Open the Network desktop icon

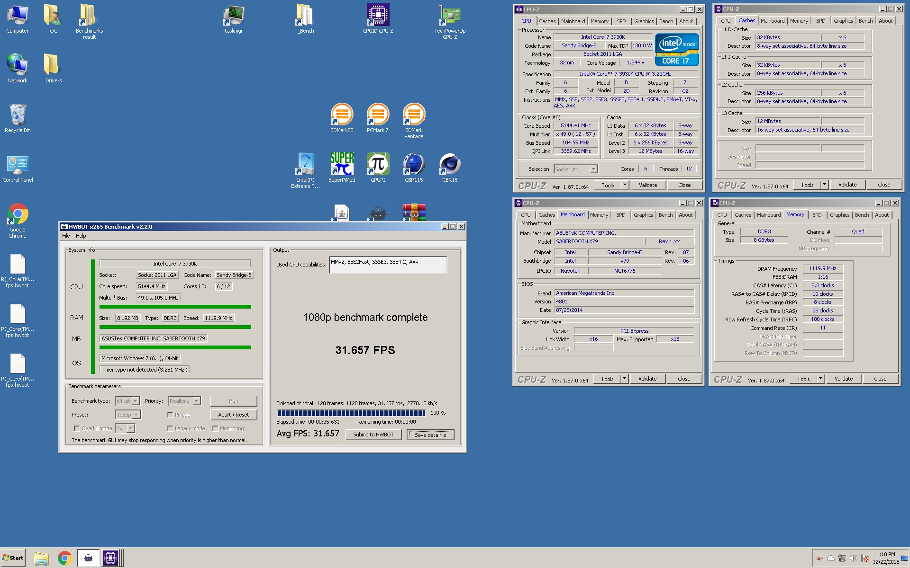(18, 68)
